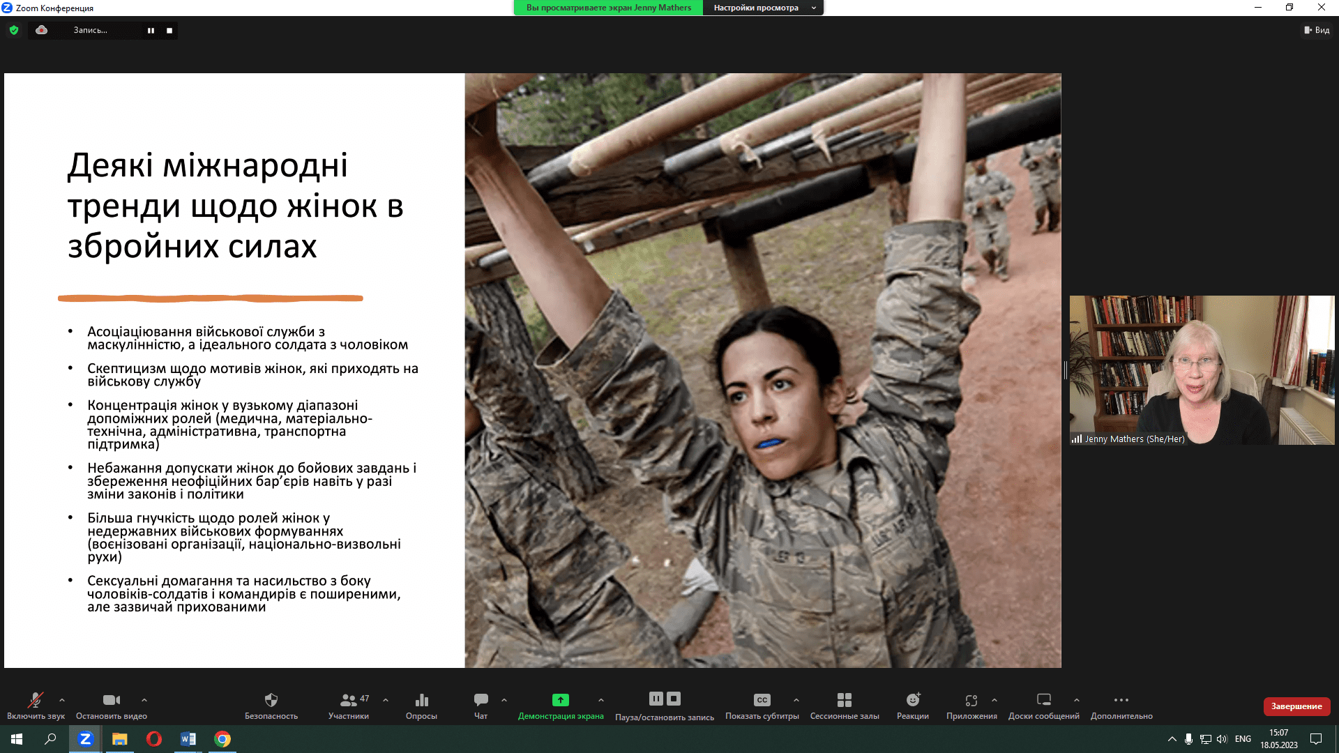The height and width of the screenshot is (753, 1339).
Task: Open Word from the Windows taskbar
Action: 188,739
